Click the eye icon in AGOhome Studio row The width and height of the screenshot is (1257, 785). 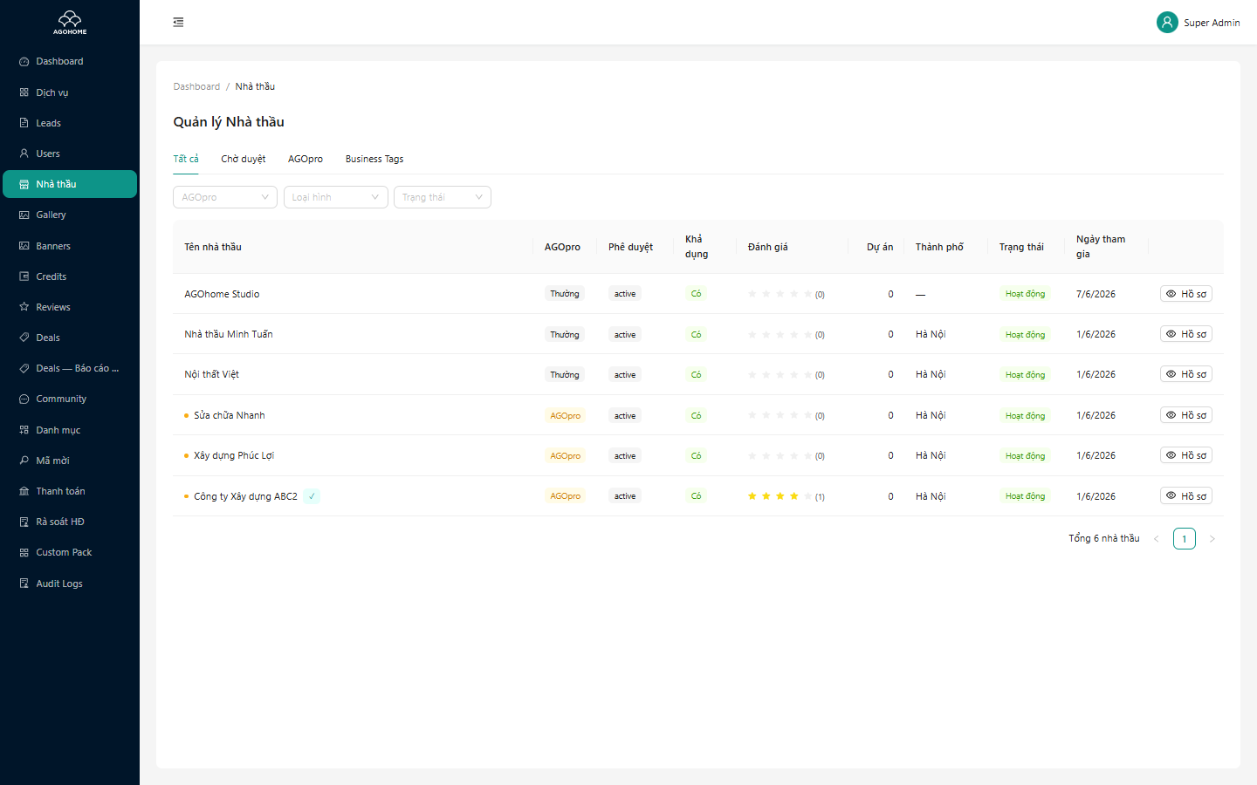pos(1171,294)
